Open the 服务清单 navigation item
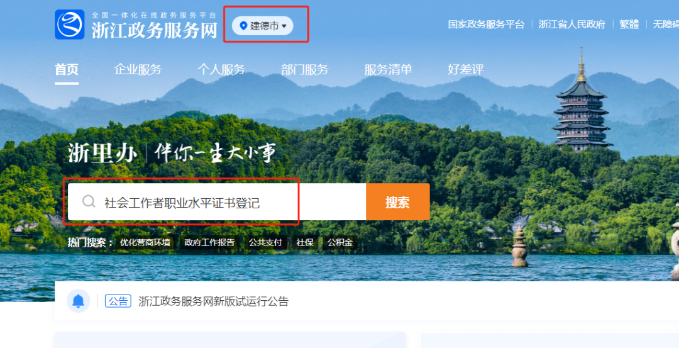Viewport: 679px width, 348px height. (x=388, y=69)
